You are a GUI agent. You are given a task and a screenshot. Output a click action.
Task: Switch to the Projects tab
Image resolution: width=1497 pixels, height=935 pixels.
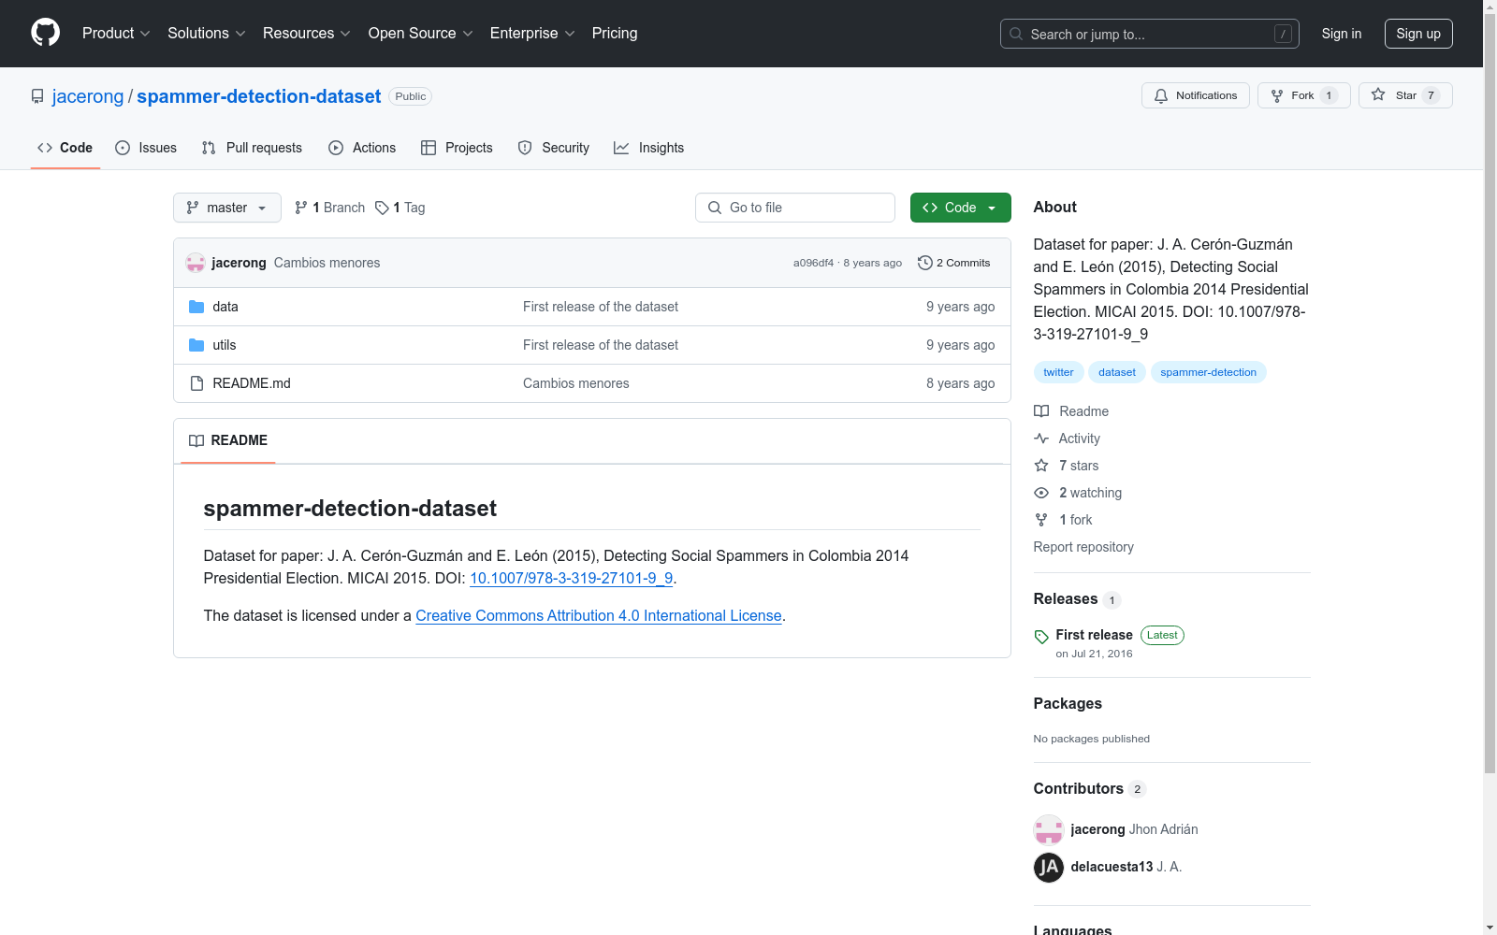(x=457, y=148)
